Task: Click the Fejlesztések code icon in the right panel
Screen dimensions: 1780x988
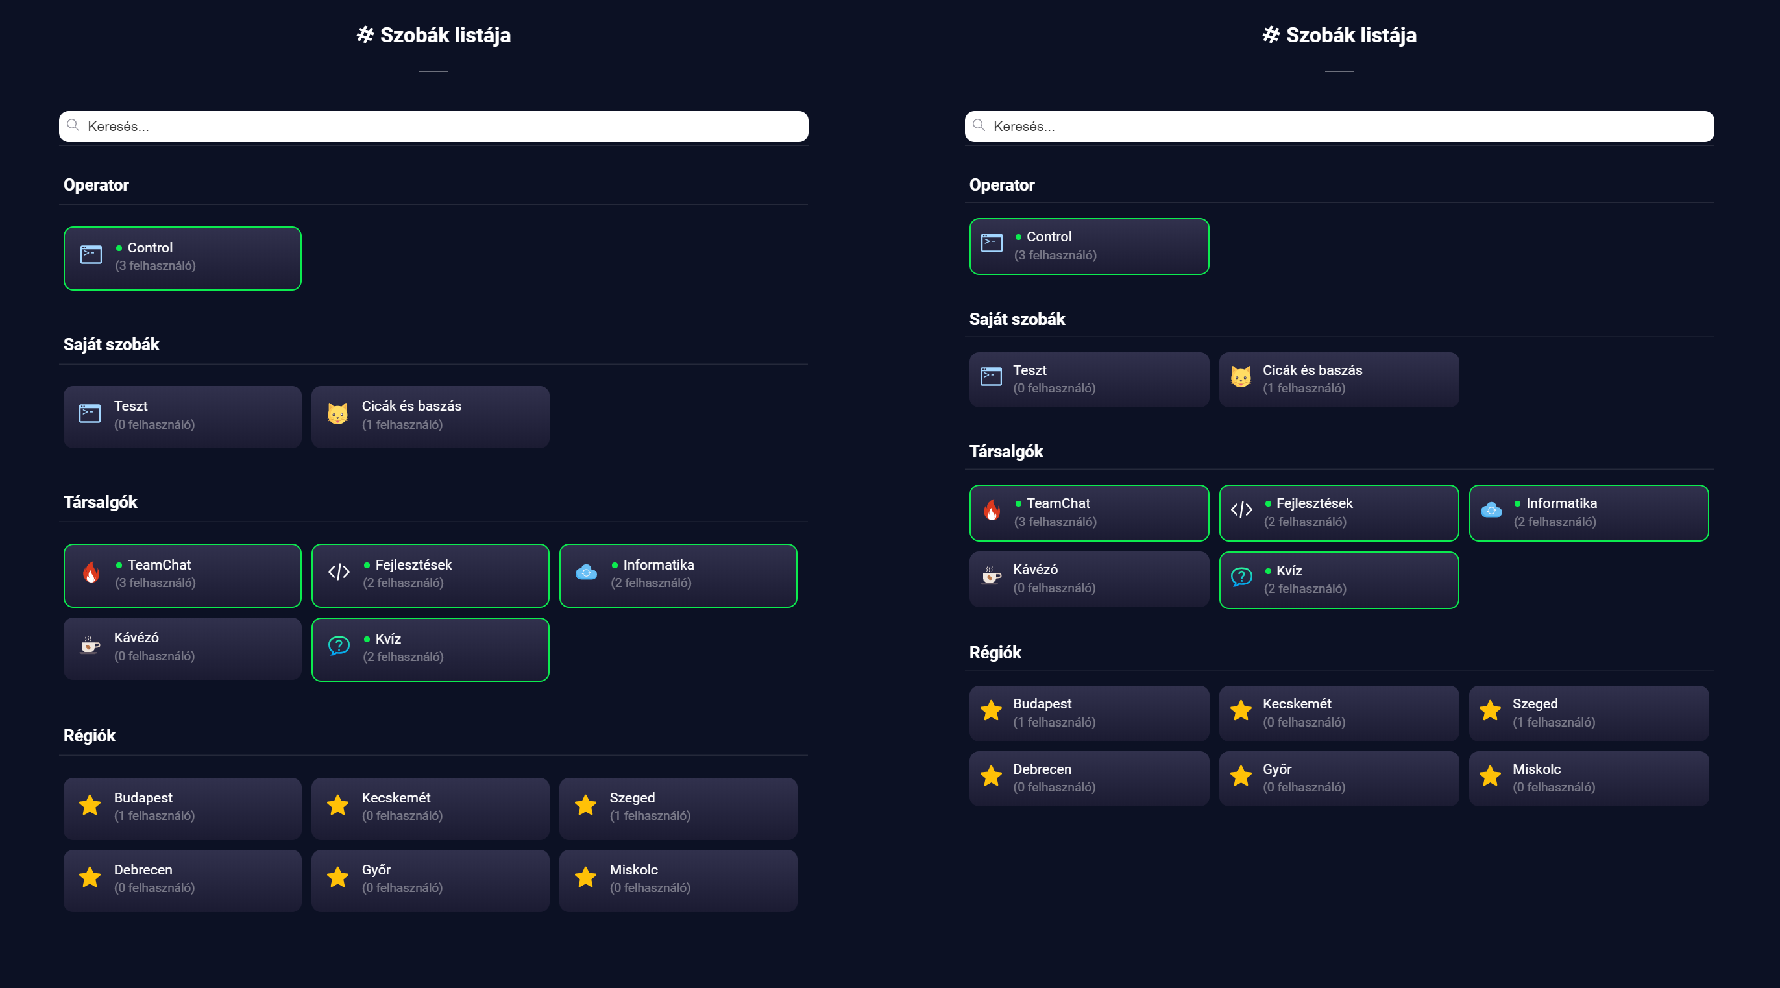Action: [1241, 510]
